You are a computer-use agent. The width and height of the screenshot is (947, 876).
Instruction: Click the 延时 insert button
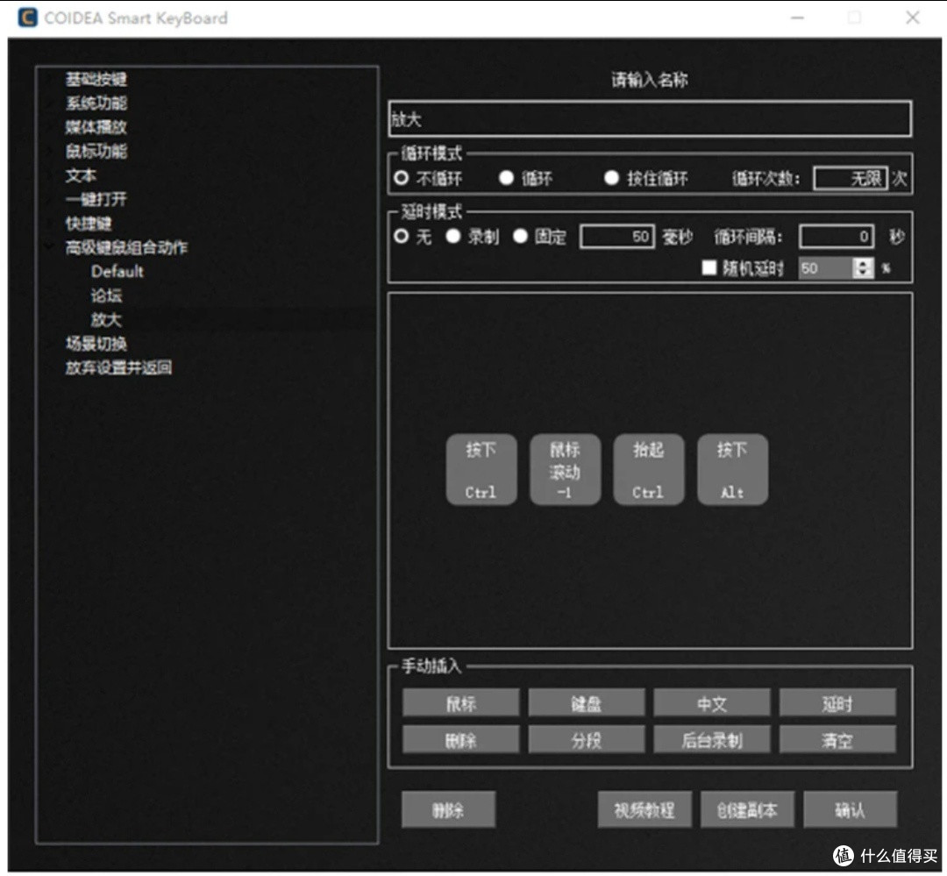(837, 703)
